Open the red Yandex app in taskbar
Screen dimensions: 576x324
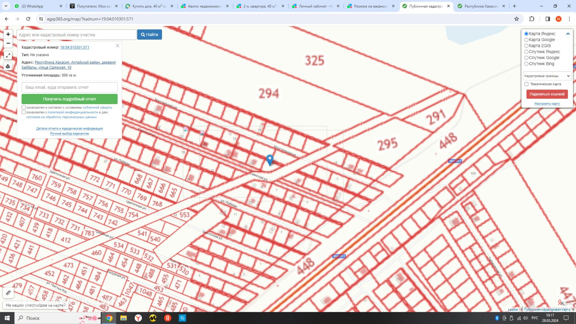[x=168, y=318]
